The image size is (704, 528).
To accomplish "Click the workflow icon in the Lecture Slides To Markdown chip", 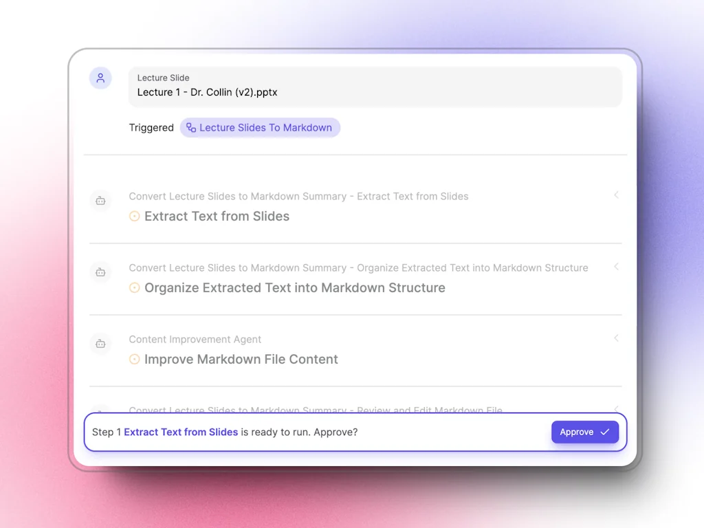I will point(191,128).
